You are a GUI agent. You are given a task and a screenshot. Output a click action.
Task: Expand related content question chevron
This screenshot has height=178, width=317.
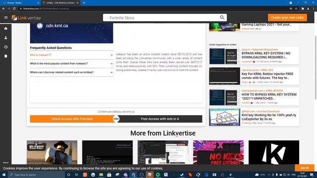tap(111, 72)
